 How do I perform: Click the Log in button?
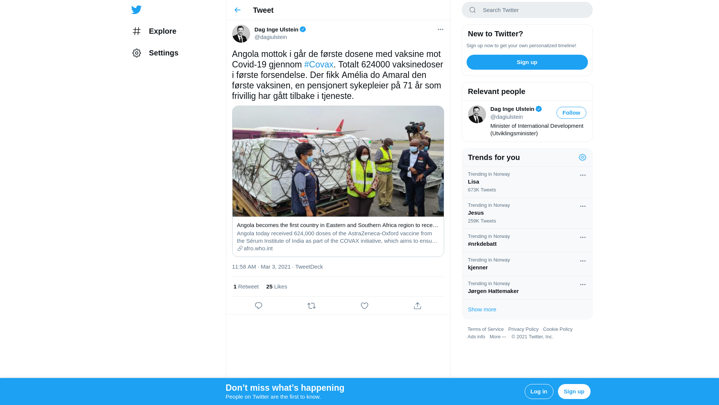click(x=539, y=392)
